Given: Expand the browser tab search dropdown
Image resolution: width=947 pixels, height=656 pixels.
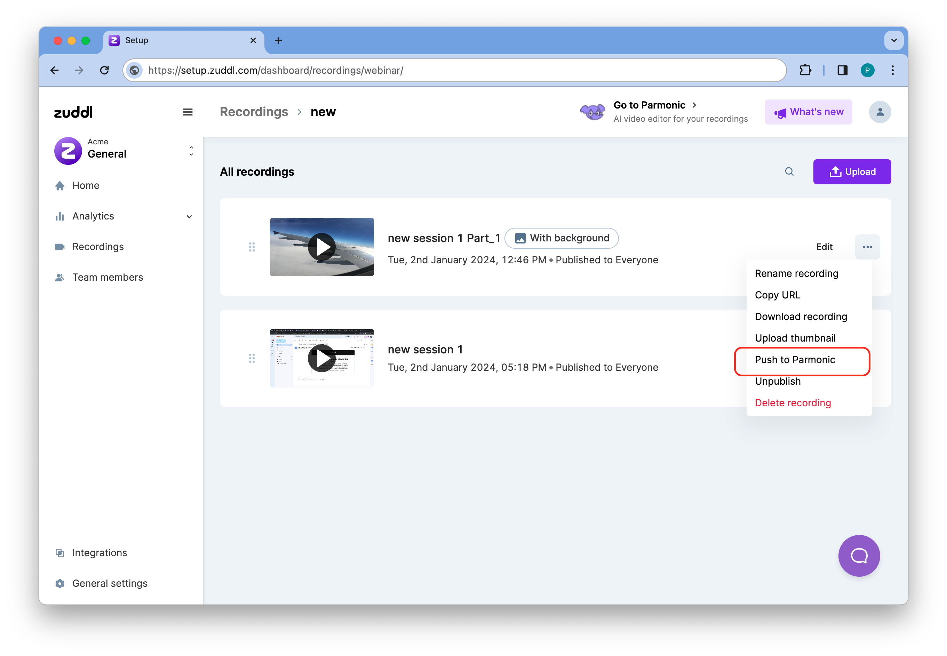Looking at the screenshot, I should click(x=893, y=40).
